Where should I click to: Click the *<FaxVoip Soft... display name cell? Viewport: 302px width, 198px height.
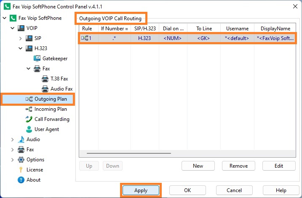point(275,38)
